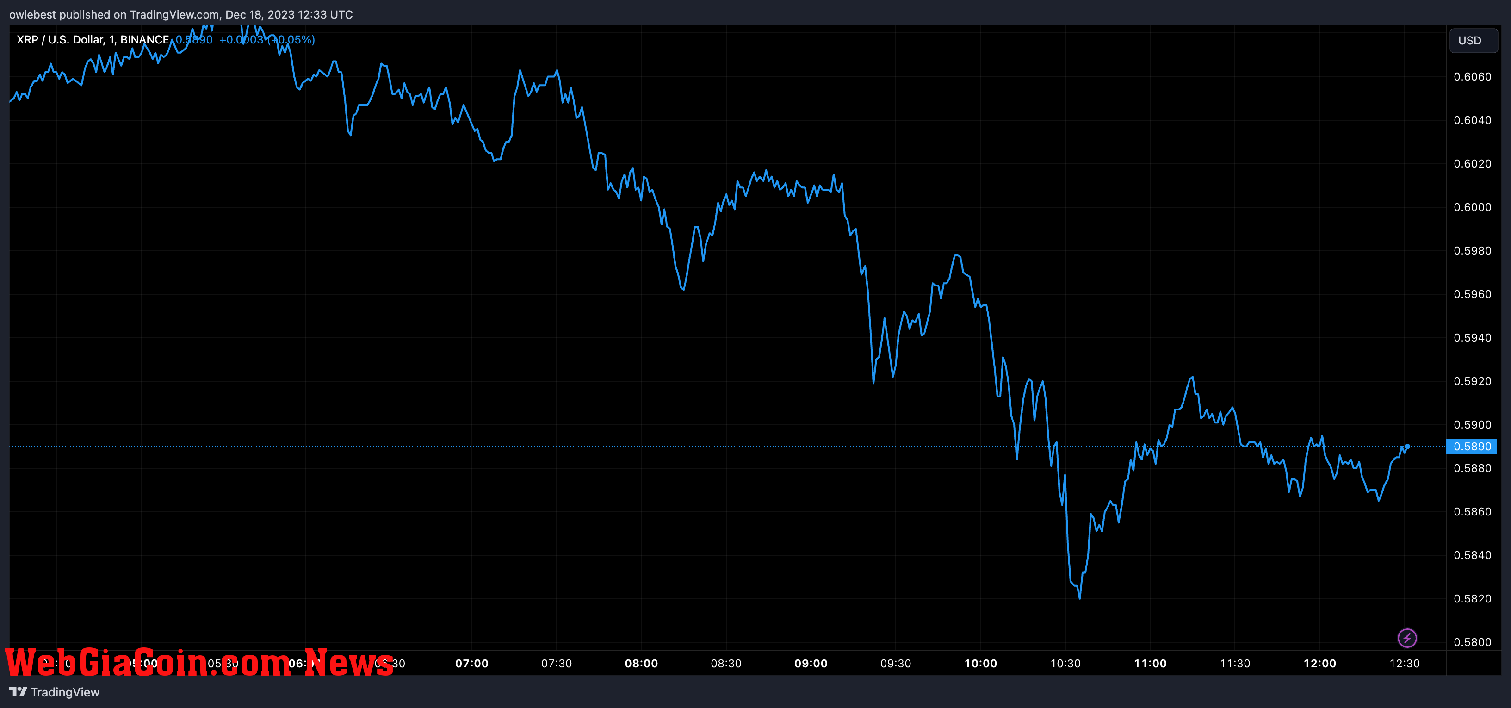Viewport: 1511px width, 708px height.
Task: Click the 0.6060 price axis label
Action: [x=1472, y=77]
